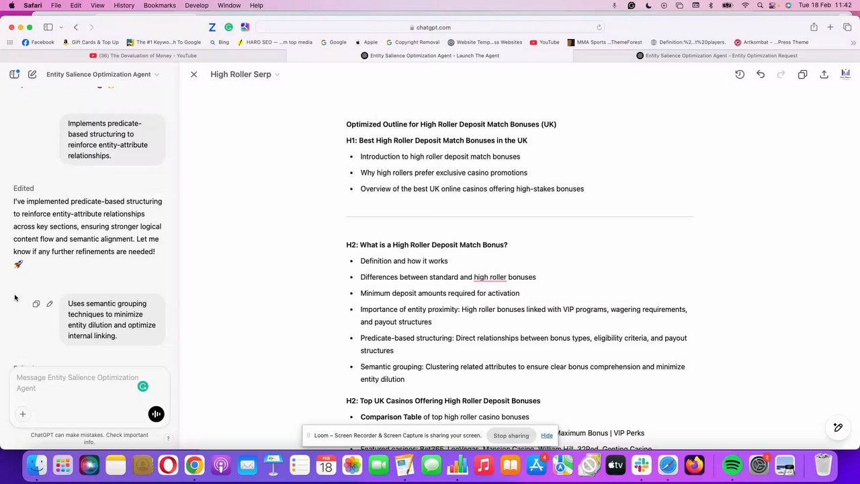This screenshot has height=484, width=860.
Task: Open the profile avatar menu
Action: tap(845, 74)
